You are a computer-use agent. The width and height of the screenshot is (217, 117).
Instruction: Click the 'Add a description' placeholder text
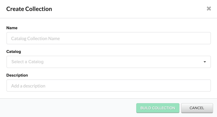point(28,86)
